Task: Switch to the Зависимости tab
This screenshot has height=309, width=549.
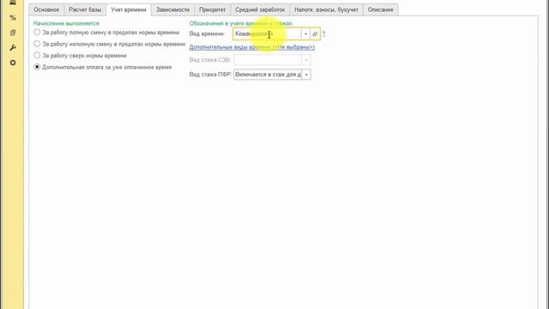Action: point(172,9)
